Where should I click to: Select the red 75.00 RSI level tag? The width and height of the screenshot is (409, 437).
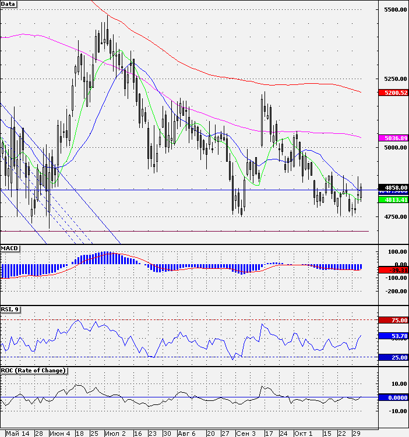[392, 320]
